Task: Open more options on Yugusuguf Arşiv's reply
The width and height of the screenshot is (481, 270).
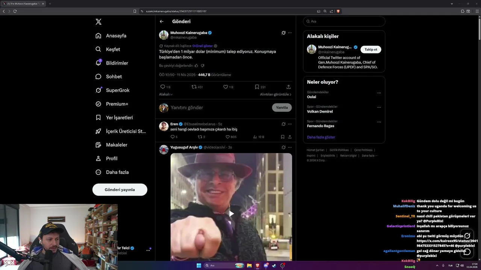Action: pos(290,147)
